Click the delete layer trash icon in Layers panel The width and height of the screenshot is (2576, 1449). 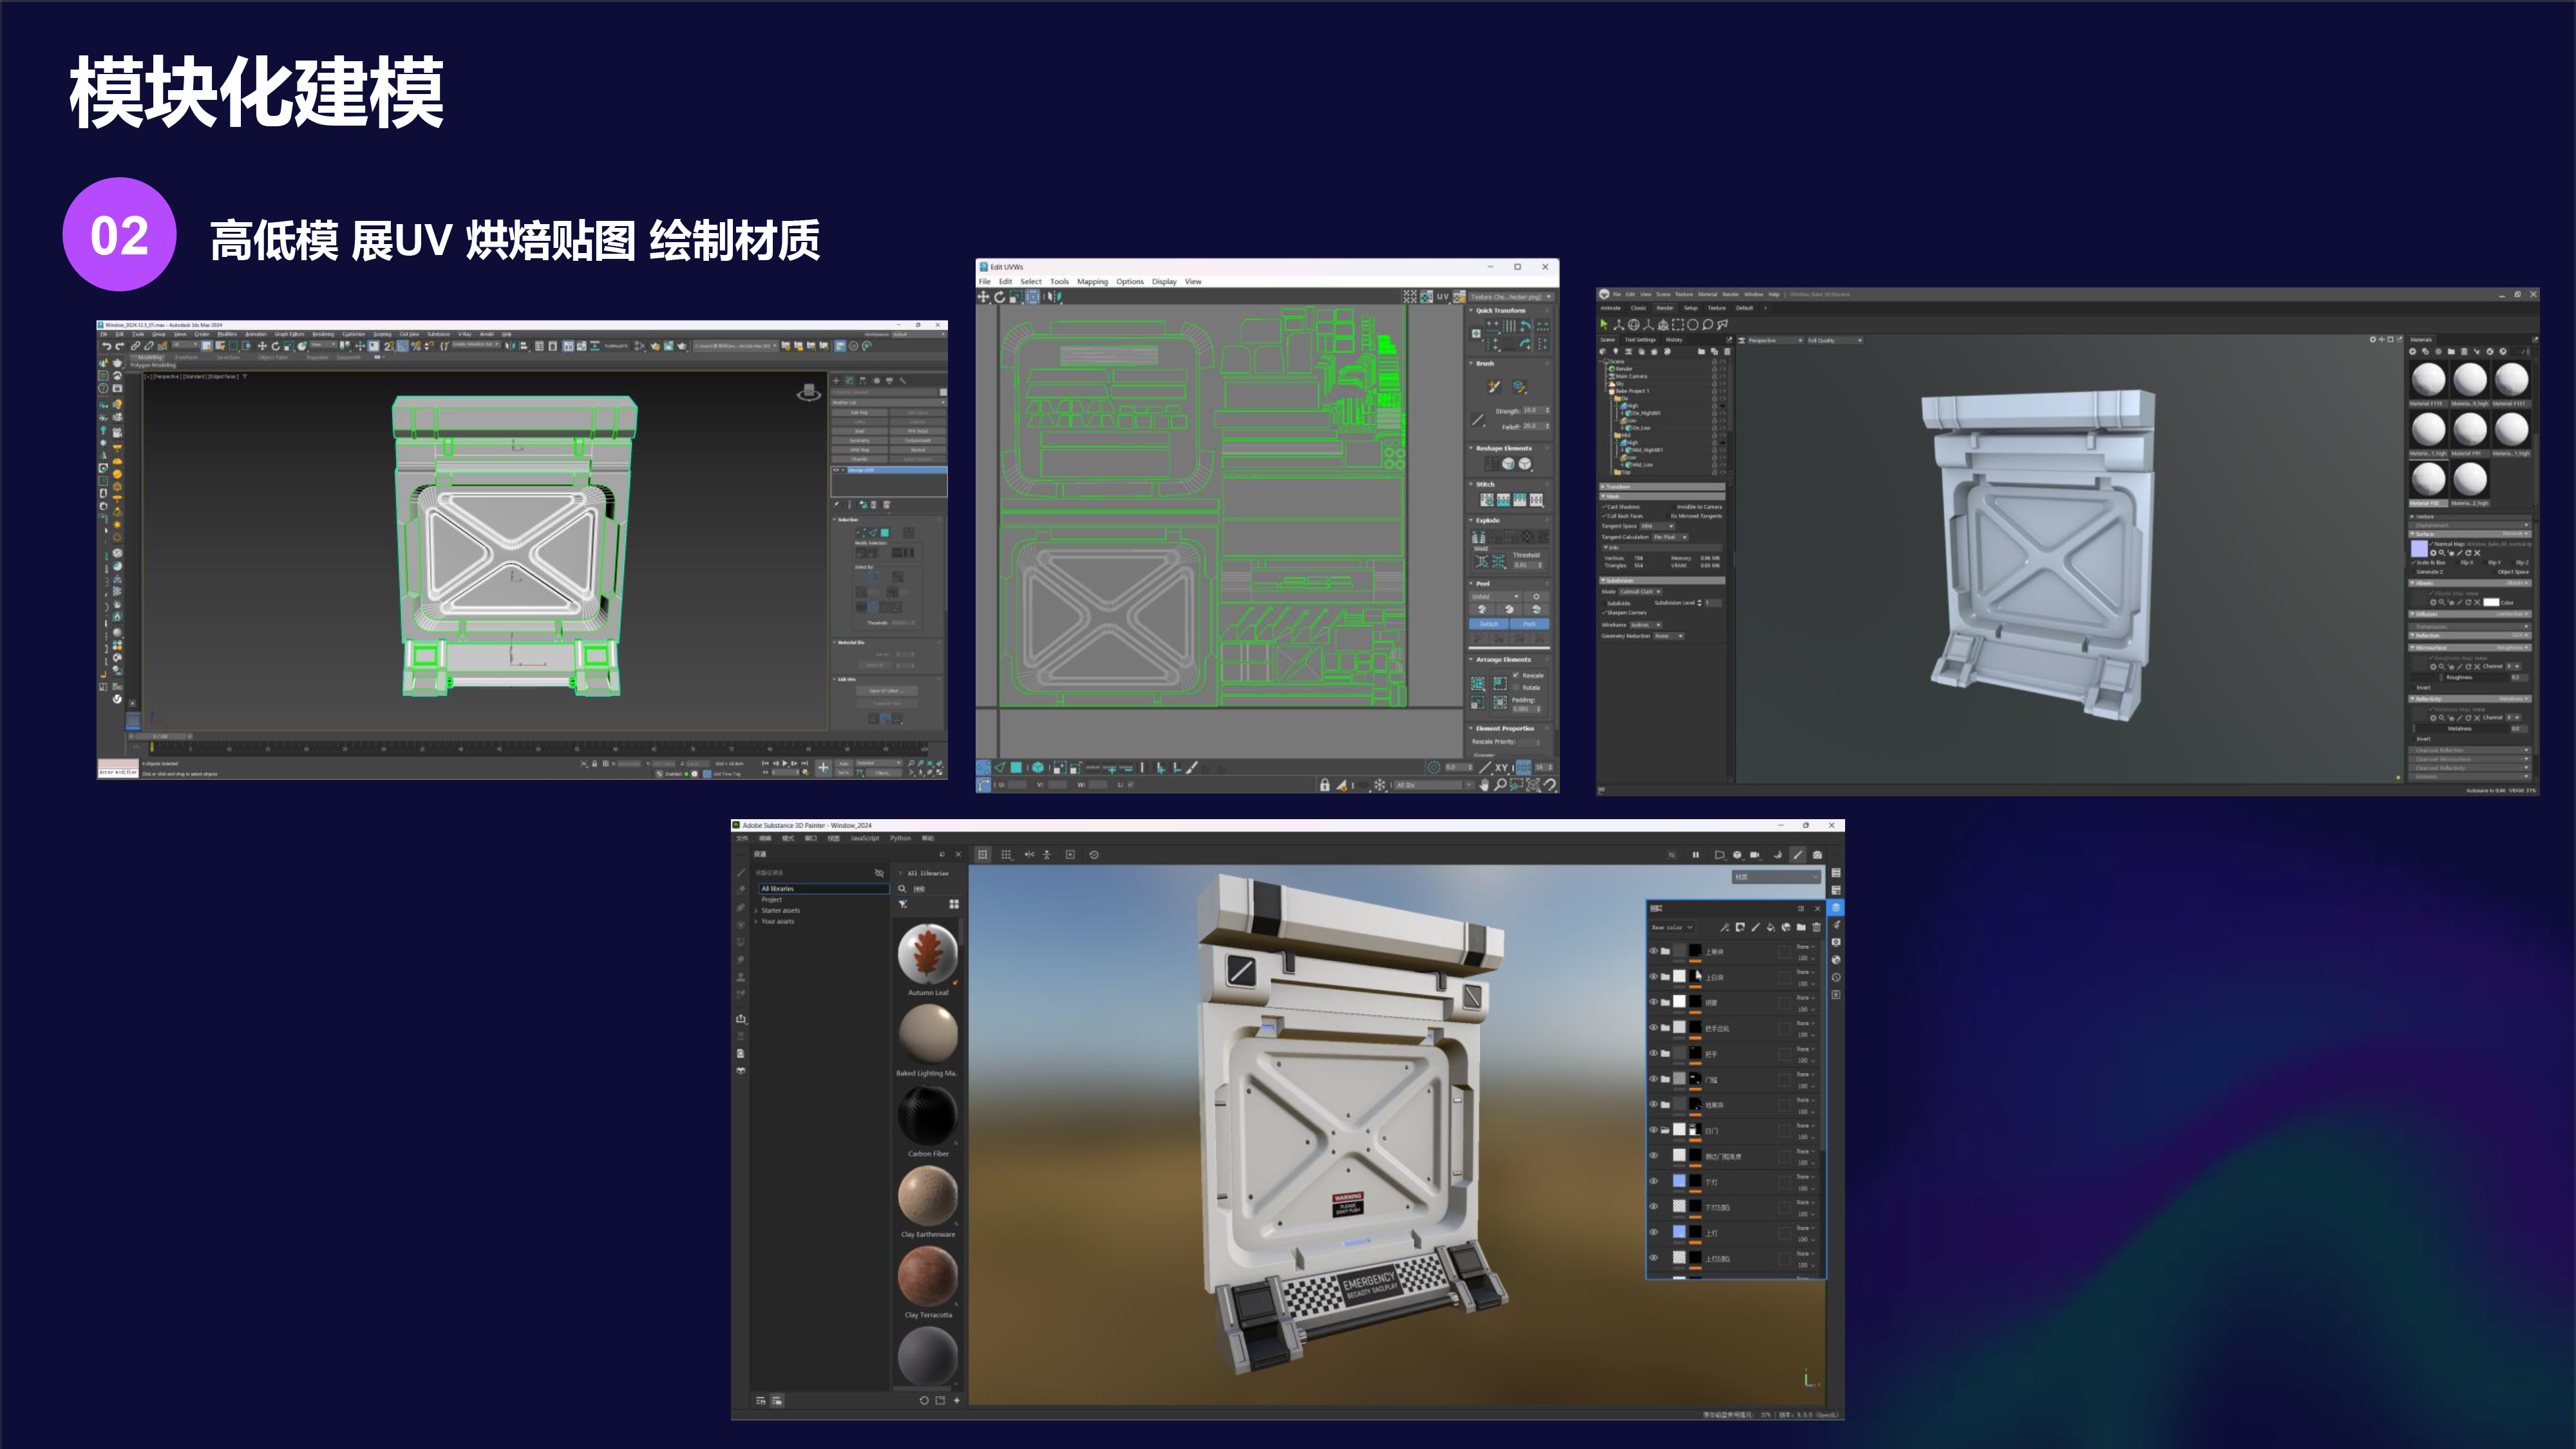pyautogui.click(x=1816, y=927)
